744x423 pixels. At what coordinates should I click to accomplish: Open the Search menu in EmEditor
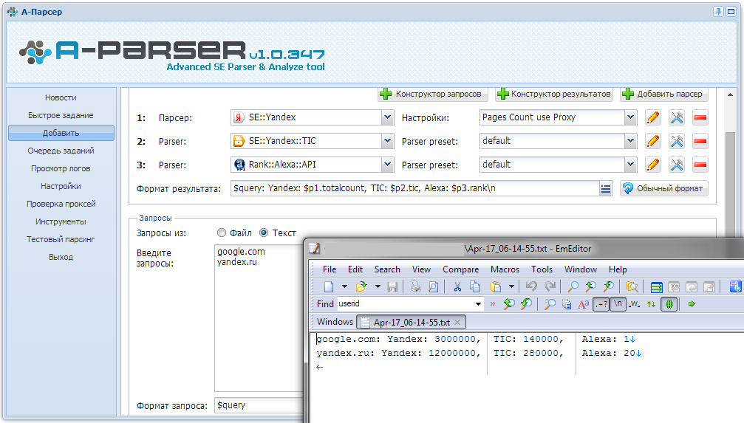(x=387, y=269)
